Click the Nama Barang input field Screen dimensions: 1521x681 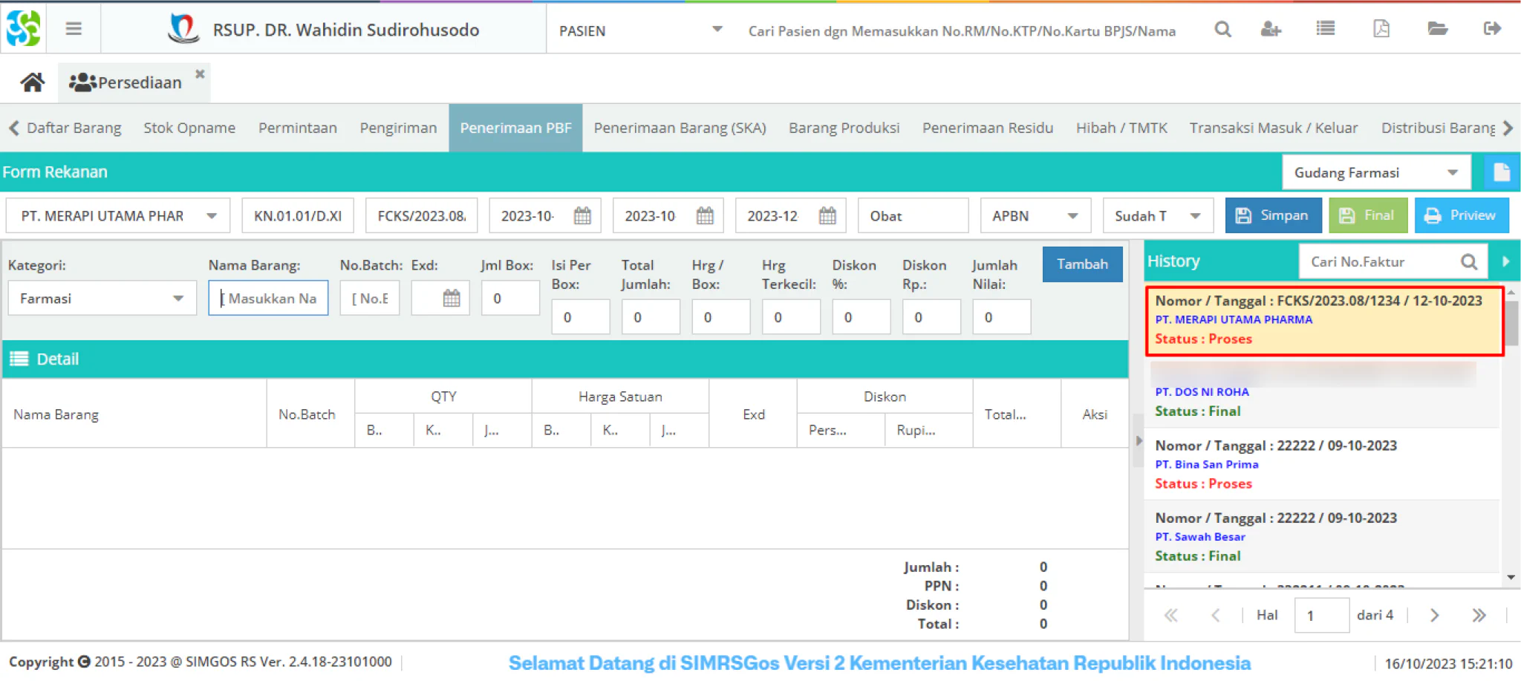(268, 298)
